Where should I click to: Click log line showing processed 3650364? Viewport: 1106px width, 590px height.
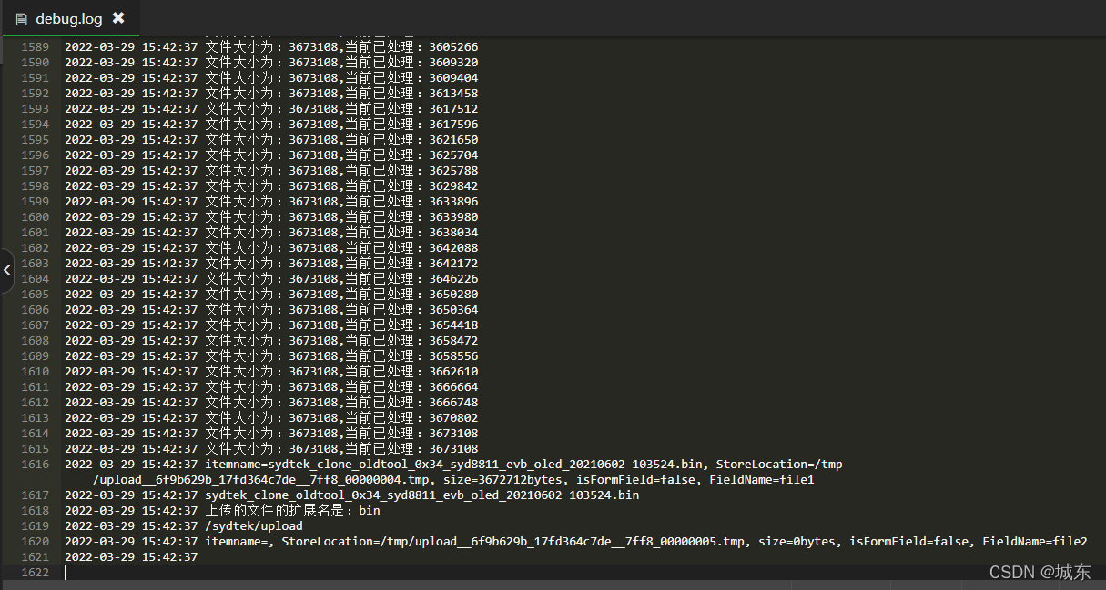pos(271,310)
